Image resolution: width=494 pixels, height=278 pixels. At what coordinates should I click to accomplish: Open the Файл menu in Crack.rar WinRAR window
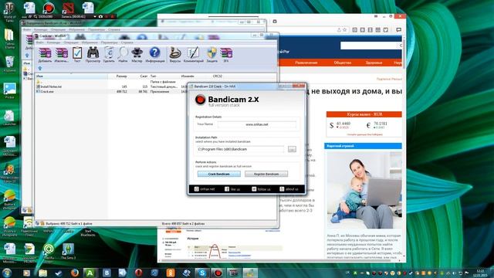(x=39, y=42)
